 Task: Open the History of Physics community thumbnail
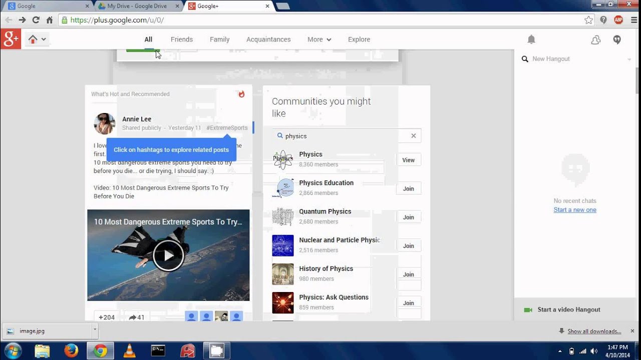tap(283, 274)
